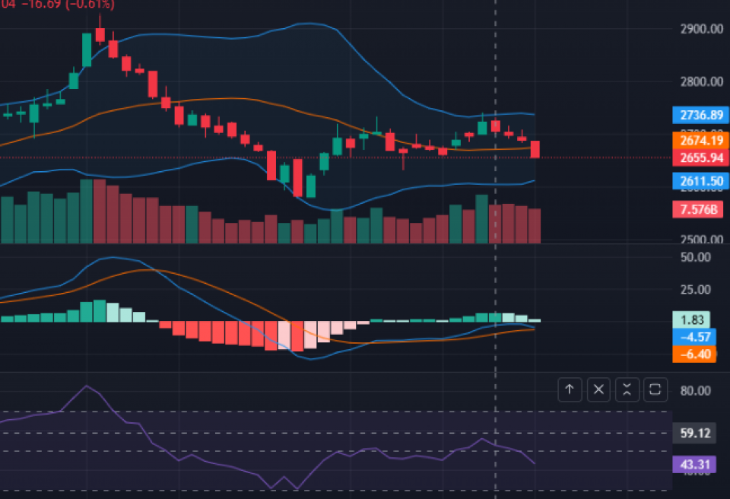Viewport: 730px width, 499px height.
Task: Select the orange 2674.19 basis price label
Action: (700, 140)
